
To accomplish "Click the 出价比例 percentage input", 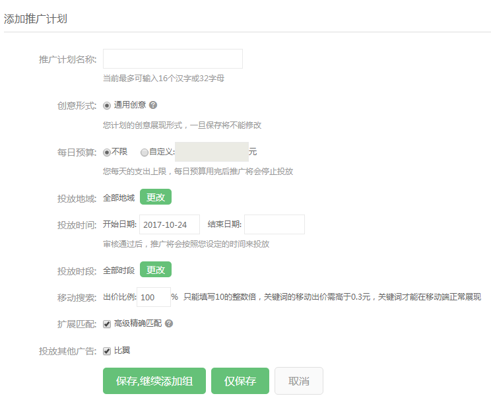I will coord(153,297).
